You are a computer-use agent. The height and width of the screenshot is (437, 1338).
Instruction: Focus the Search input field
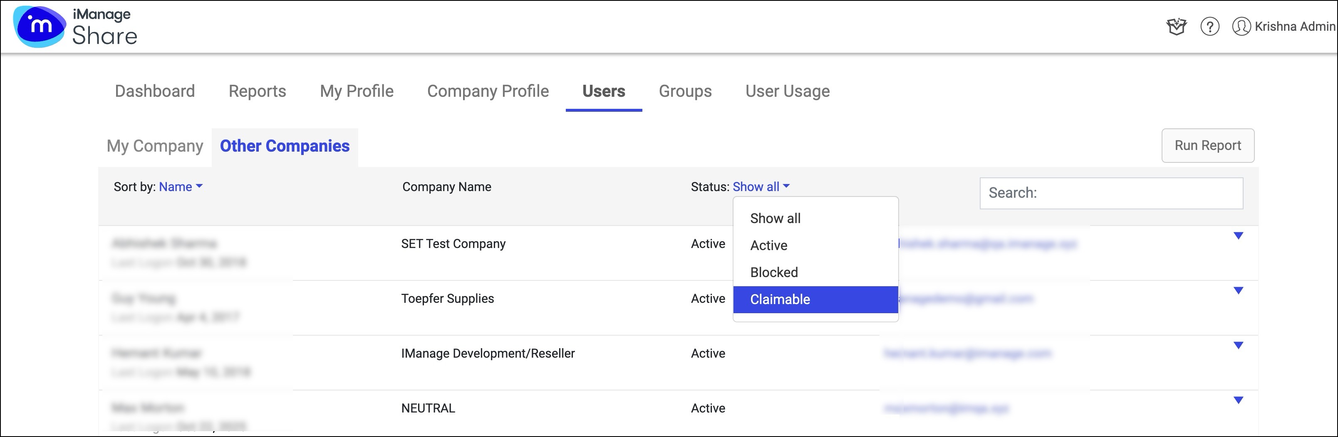click(x=1111, y=193)
